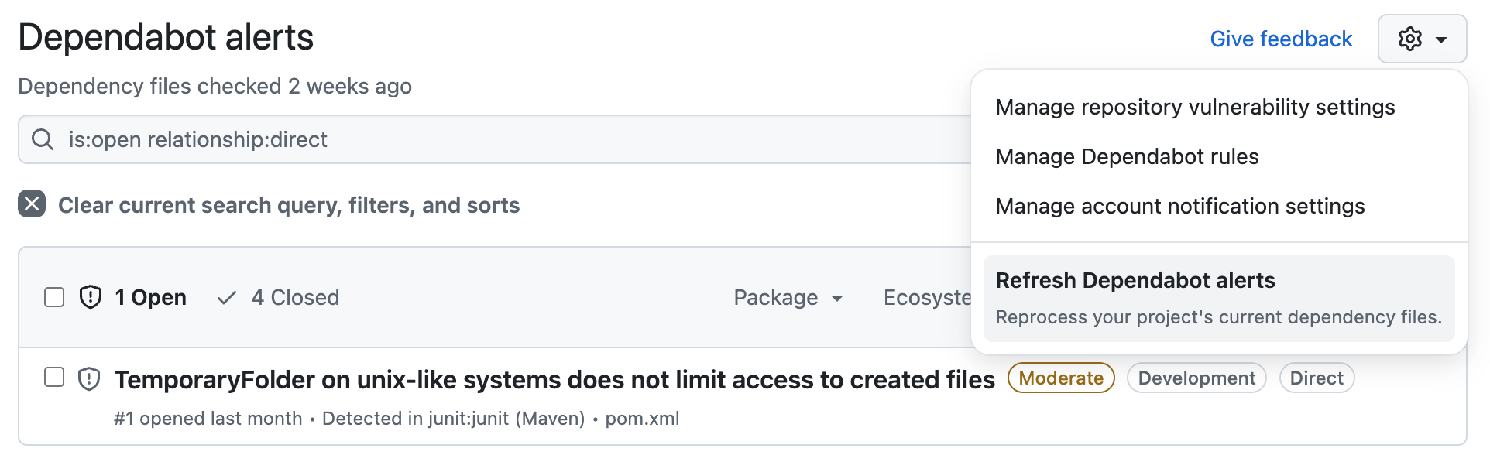Open the TemporaryFolder alert title link
This screenshot has width=1490, height=472.
click(554, 379)
